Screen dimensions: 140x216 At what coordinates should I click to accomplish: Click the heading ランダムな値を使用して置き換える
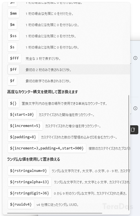click(x=33, y=159)
